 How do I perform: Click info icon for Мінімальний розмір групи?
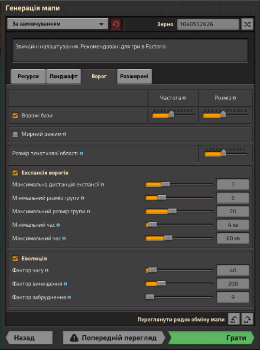[x=82, y=198]
